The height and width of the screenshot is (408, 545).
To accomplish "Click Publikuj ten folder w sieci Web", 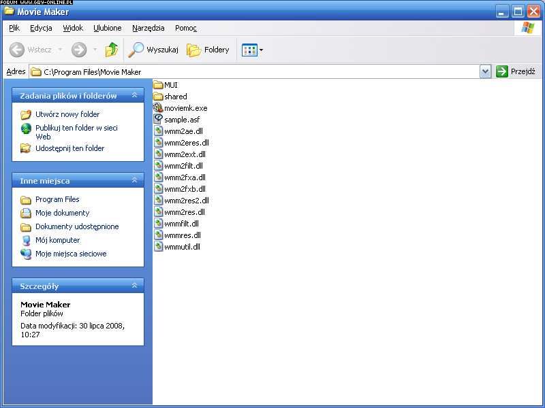I will (x=76, y=132).
